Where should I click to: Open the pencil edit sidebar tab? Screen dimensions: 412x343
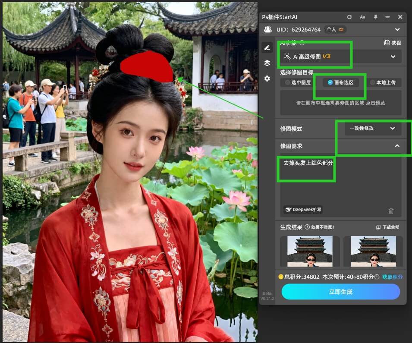[x=267, y=47]
